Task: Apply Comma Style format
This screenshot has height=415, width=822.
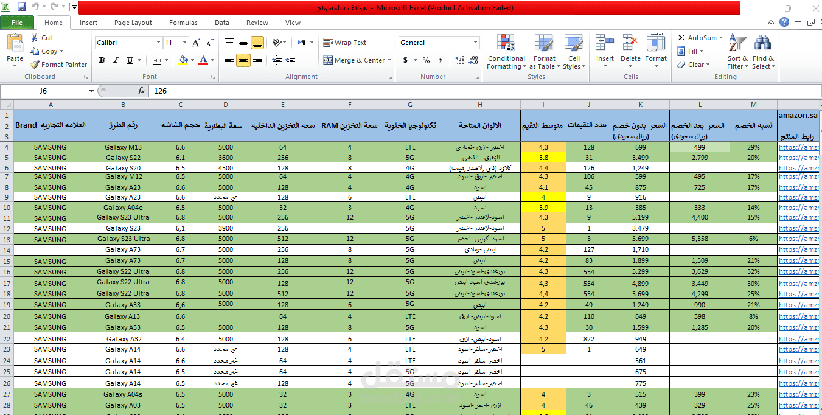Action: (439, 60)
